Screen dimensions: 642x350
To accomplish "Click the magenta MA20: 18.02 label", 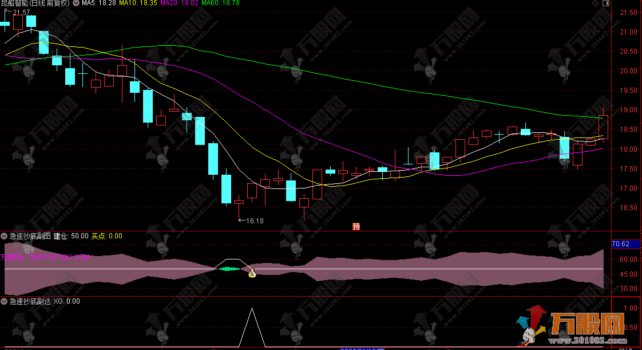I will tap(179, 3).
